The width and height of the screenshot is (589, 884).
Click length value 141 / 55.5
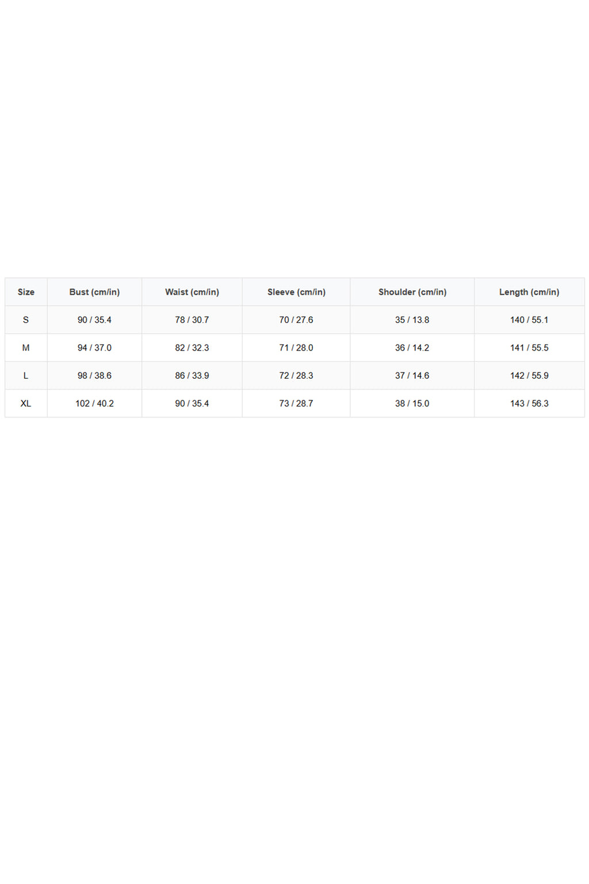click(529, 348)
